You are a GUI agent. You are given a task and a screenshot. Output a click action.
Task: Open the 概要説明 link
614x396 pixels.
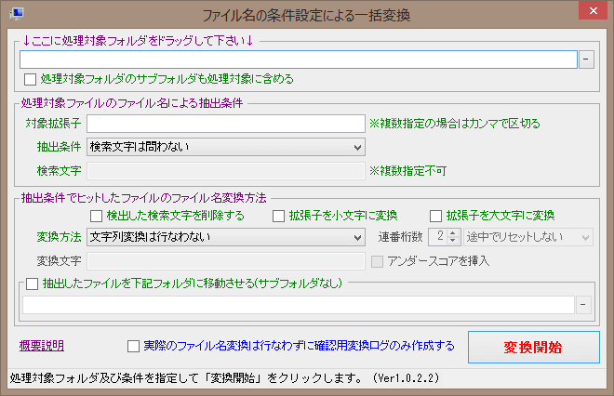(x=42, y=346)
